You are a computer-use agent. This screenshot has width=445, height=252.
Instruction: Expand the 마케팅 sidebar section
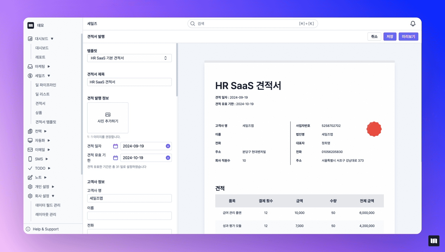click(49, 66)
